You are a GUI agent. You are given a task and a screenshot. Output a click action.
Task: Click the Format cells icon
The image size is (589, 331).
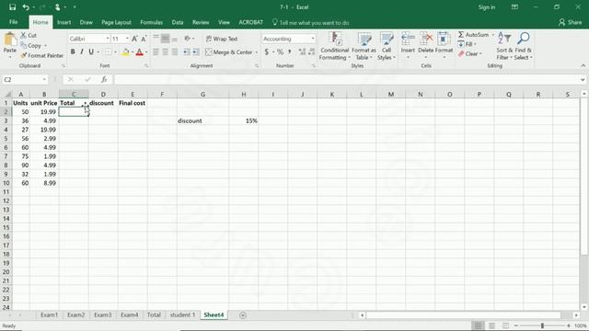[444, 39]
